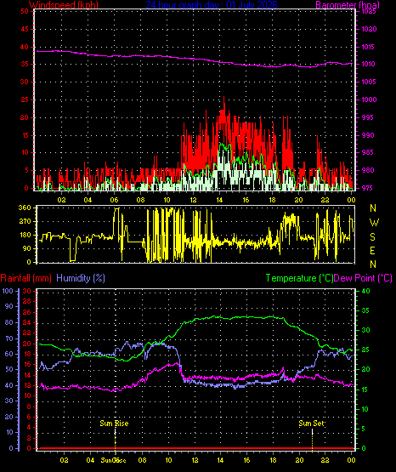Click 40 on the Windspeed axis
Image resolution: width=396 pixels, height=472 pixels.
click(x=25, y=47)
